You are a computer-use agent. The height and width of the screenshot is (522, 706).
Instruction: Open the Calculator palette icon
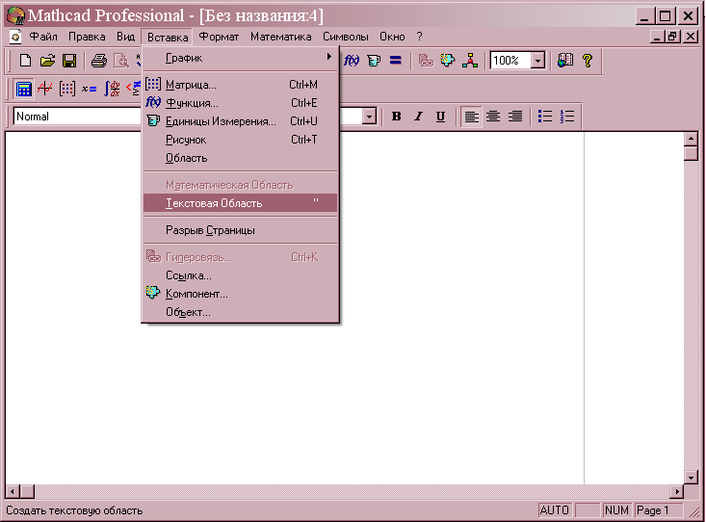pyautogui.click(x=23, y=89)
